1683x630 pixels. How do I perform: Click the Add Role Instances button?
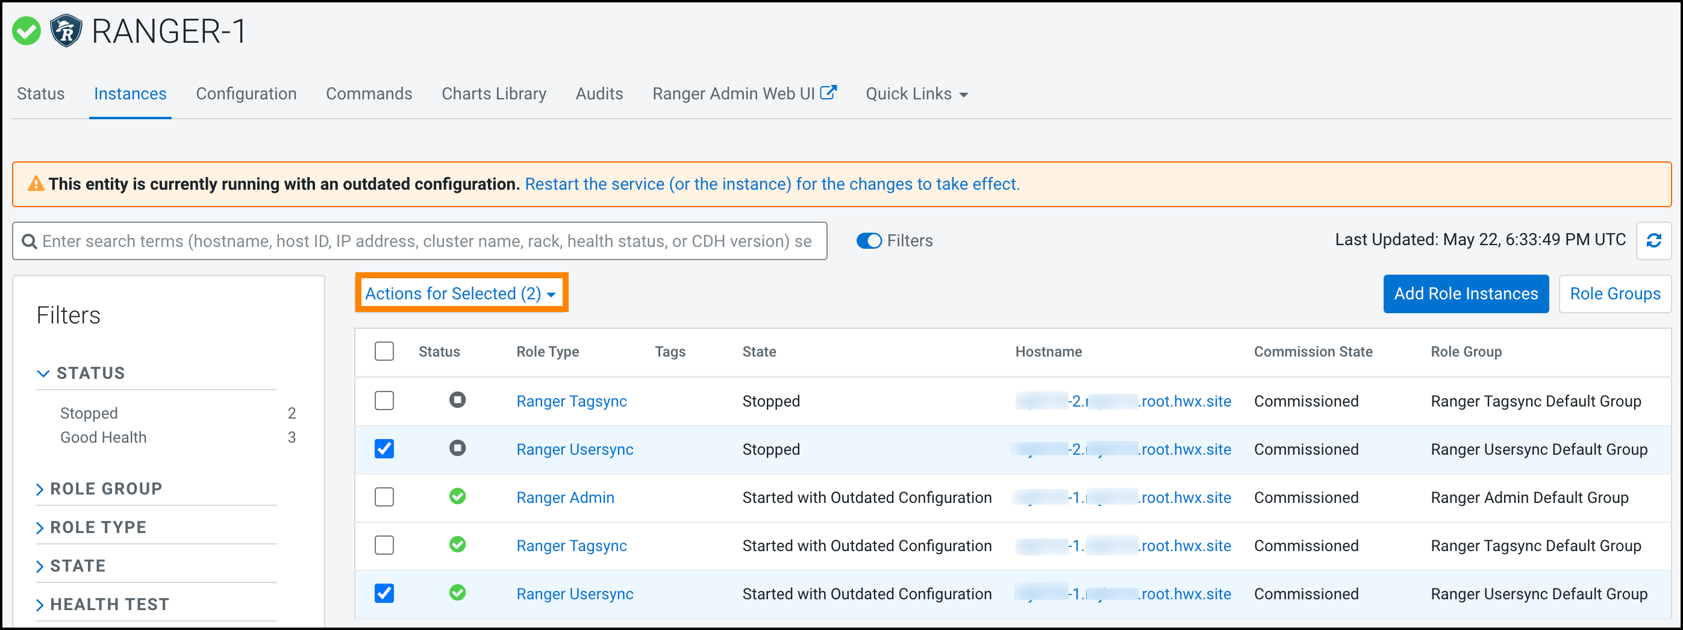tap(1466, 293)
